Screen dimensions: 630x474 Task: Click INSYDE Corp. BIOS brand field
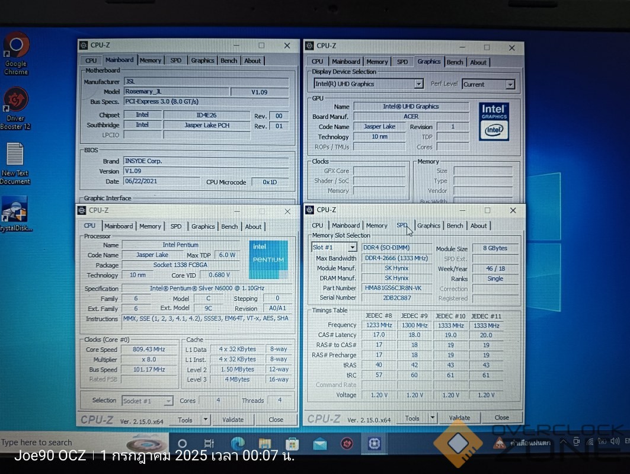(206, 161)
